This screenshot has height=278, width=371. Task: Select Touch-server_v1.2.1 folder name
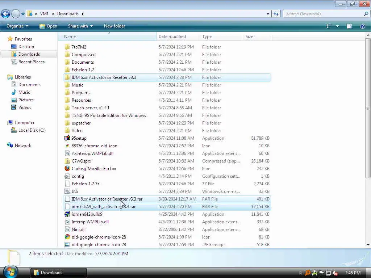point(90,108)
